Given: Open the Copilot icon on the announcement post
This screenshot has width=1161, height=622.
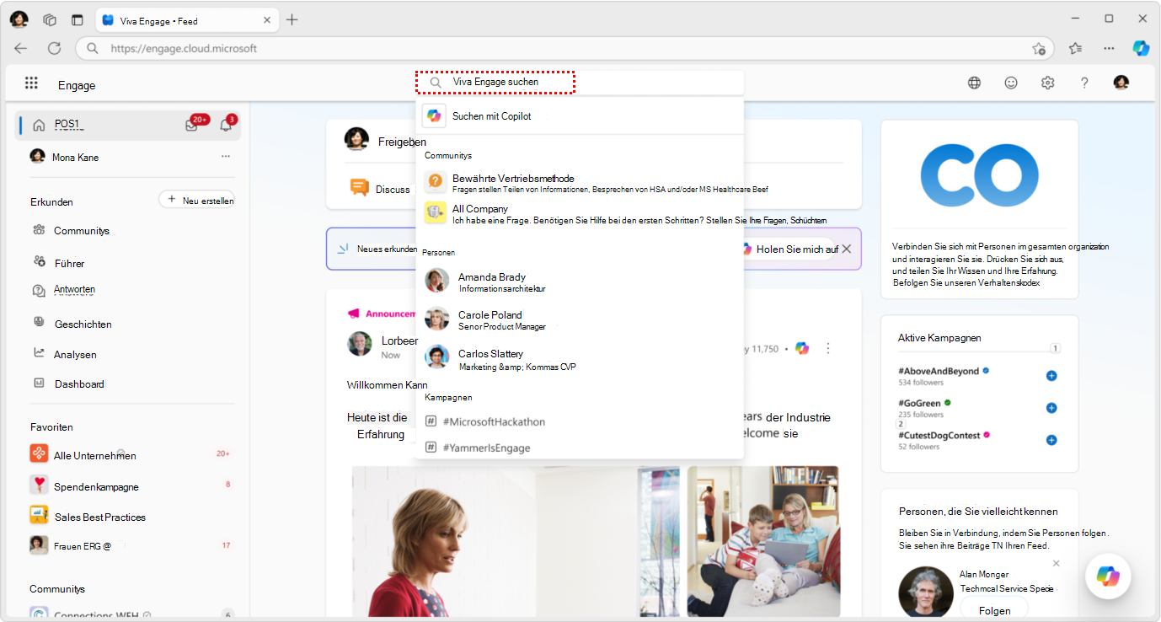Looking at the screenshot, I should coord(802,348).
